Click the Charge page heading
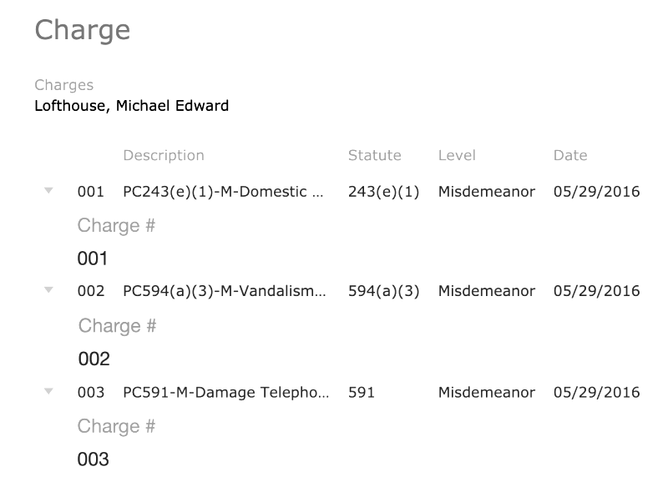This screenshot has height=502, width=668. coord(82,30)
